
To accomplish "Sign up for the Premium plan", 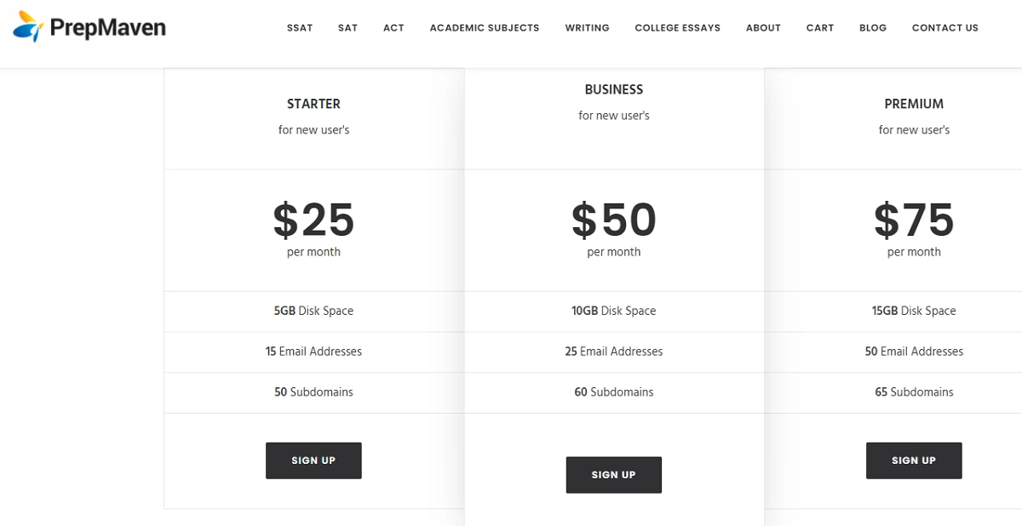I will click(x=914, y=460).
